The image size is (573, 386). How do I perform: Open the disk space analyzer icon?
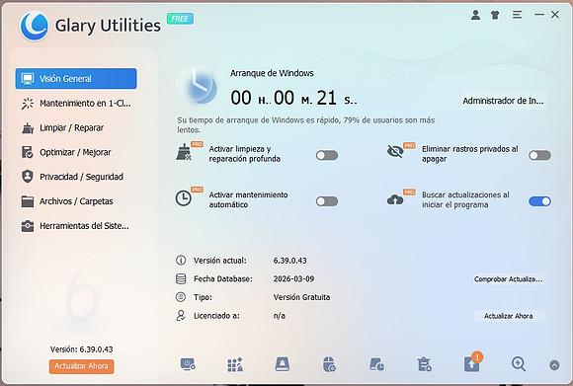coord(376,364)
